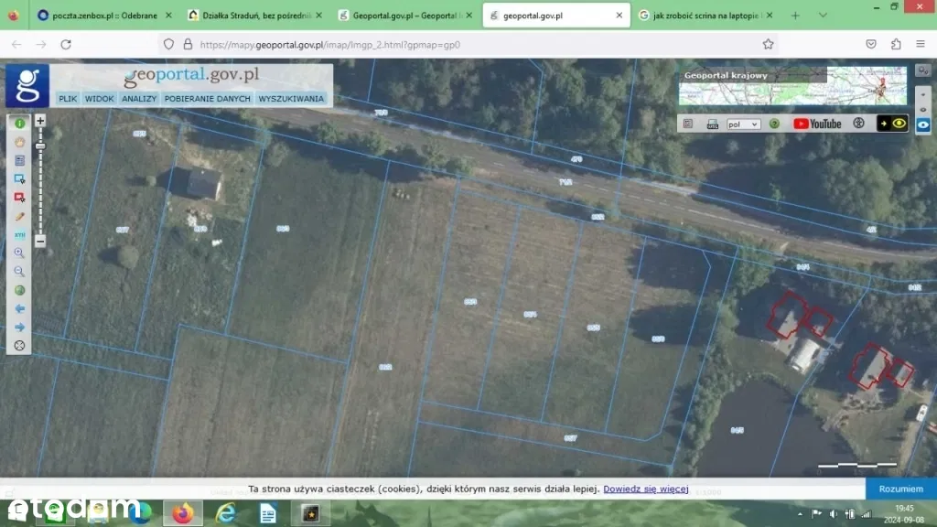
Task: Select the XYH coordinates tool
Action: (19, 235)
